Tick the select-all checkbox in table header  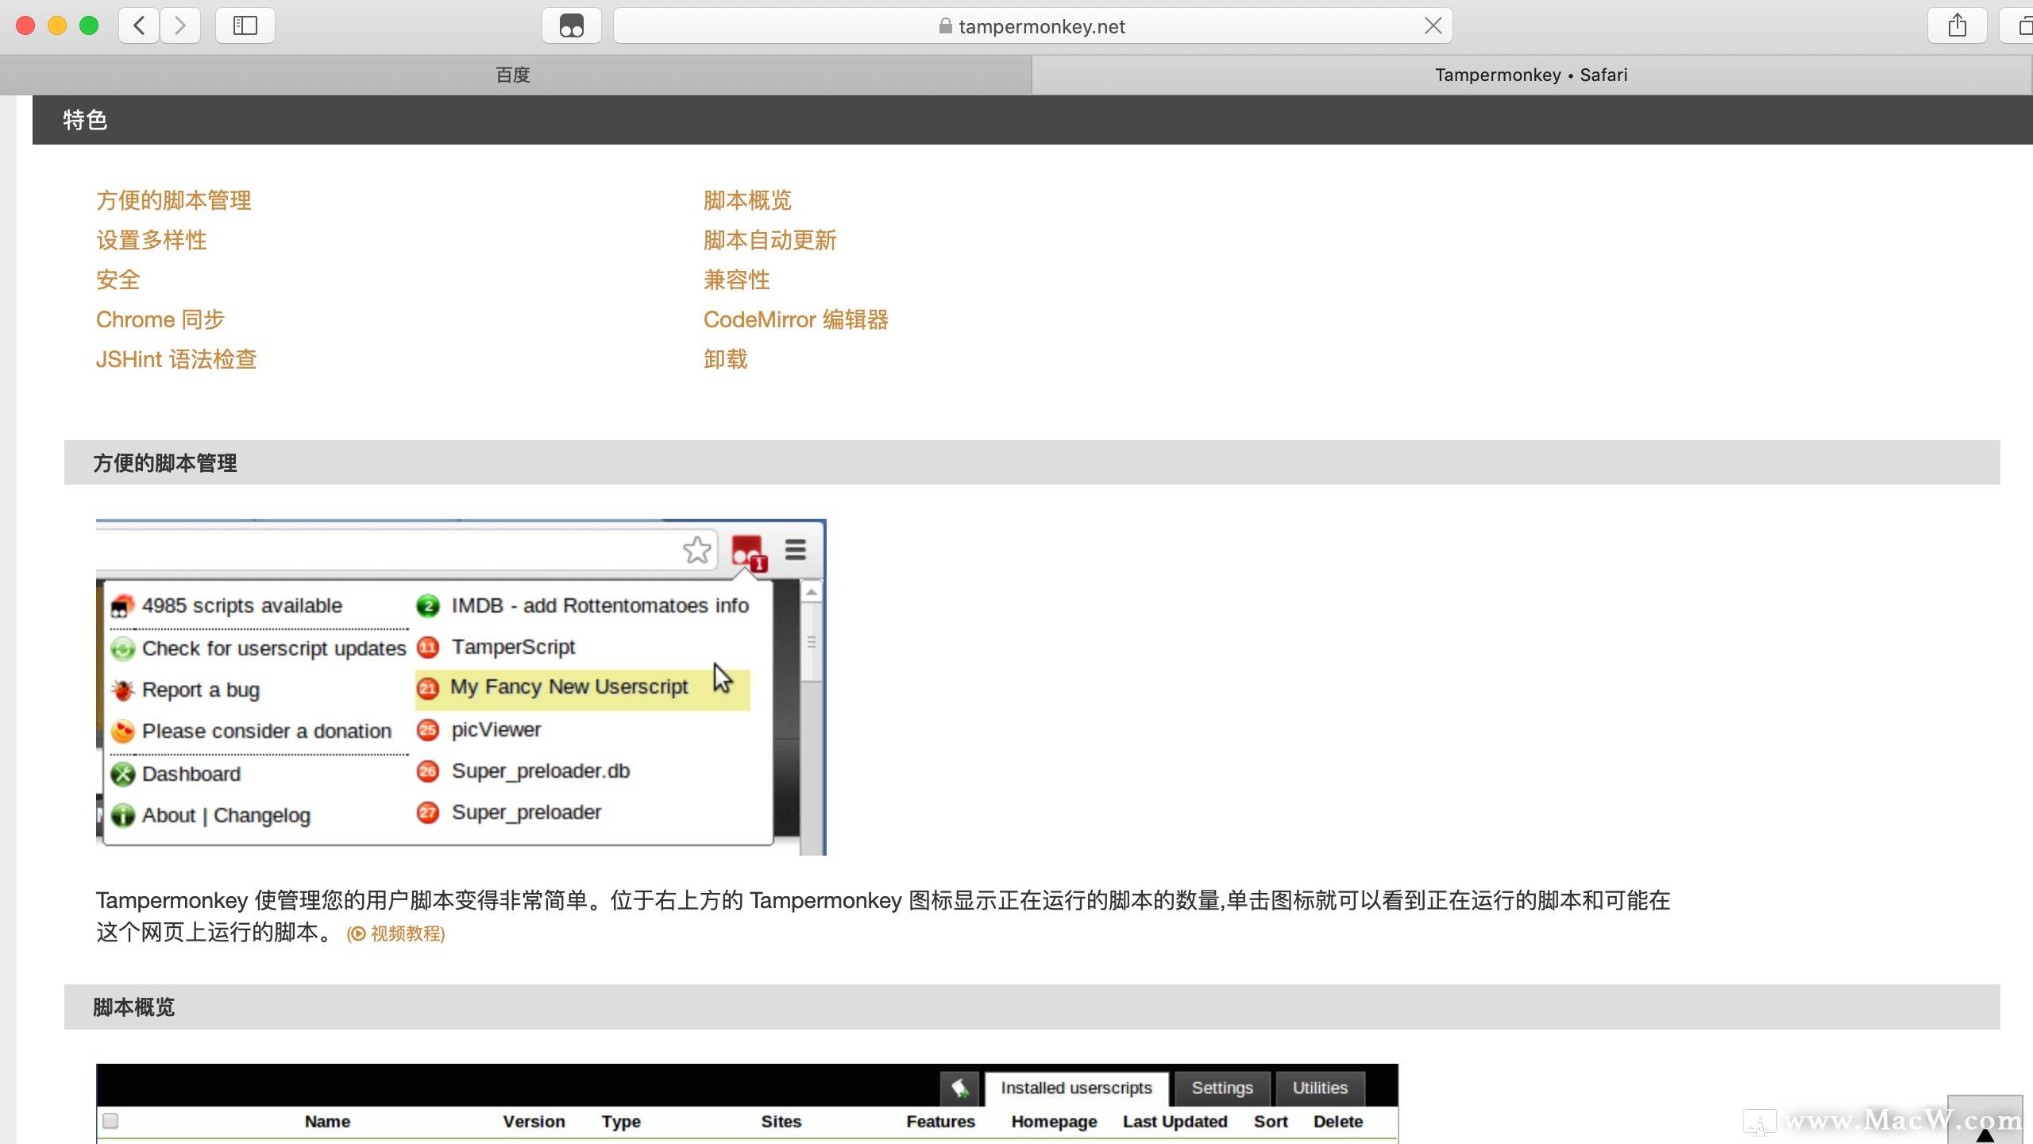tap(110, 1121)
